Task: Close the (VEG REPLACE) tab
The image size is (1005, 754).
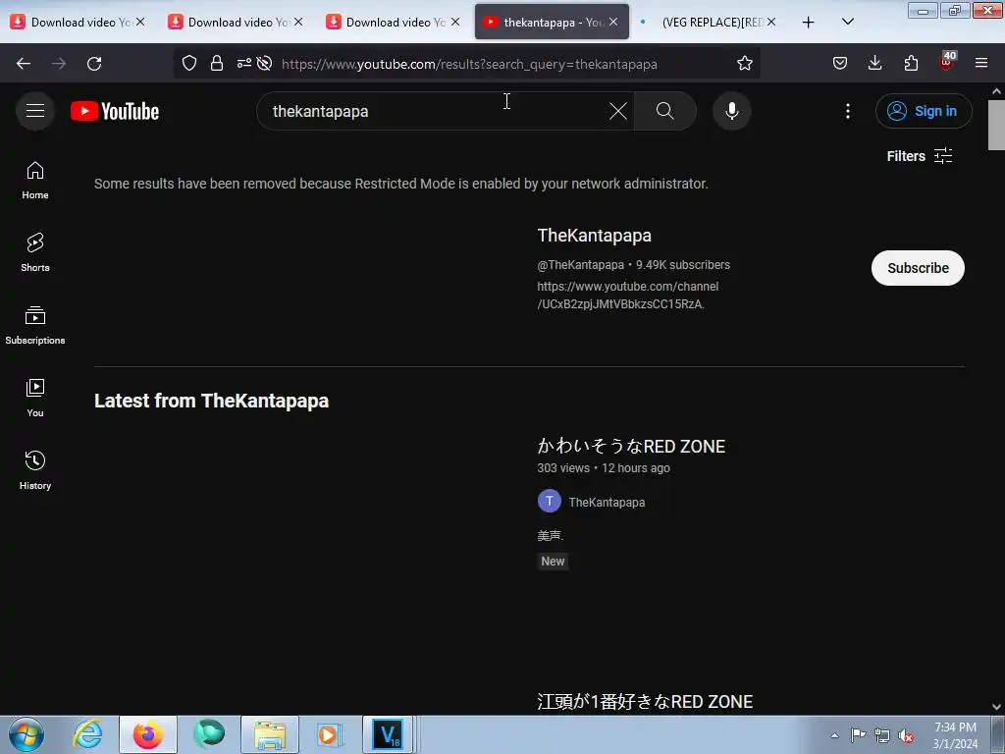Action: tap(771, 23)
